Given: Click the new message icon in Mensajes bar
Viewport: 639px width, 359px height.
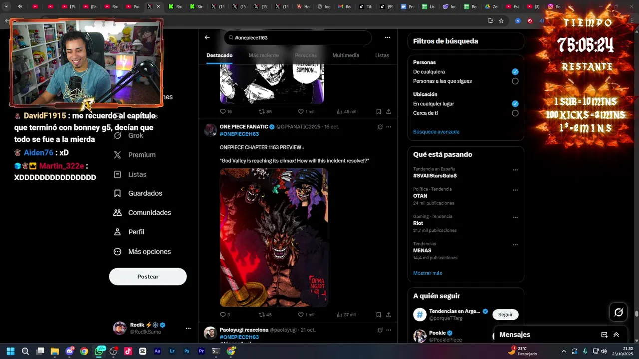Looking at the screenshot, I should point(604,335).
